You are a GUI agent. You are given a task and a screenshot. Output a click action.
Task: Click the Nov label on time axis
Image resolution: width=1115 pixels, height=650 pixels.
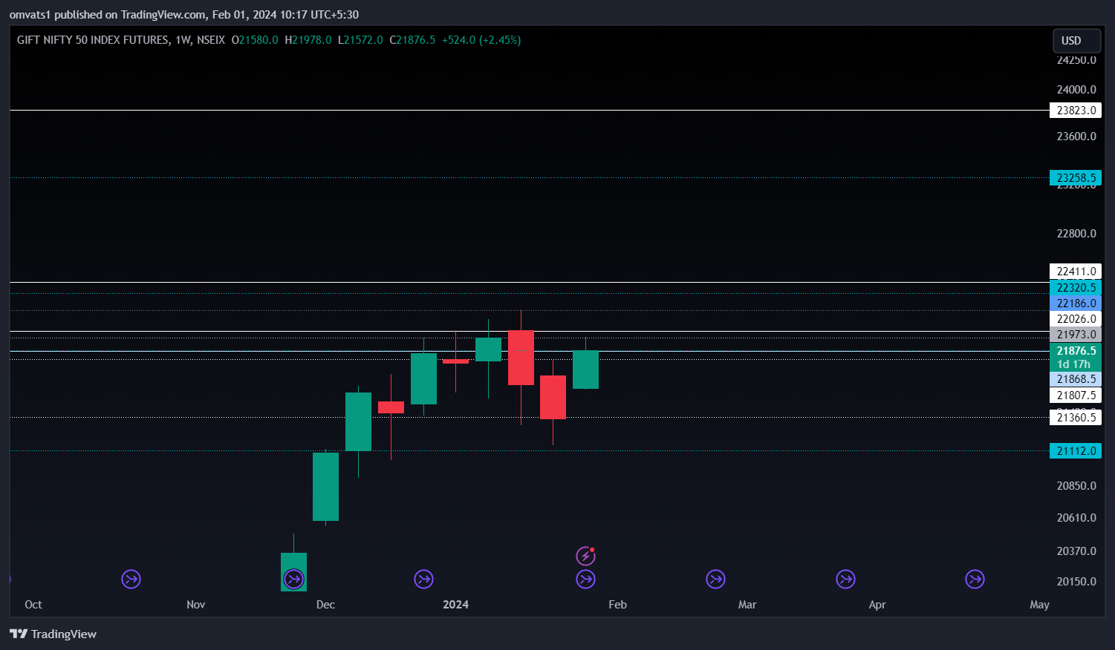(x=196, y=605)
